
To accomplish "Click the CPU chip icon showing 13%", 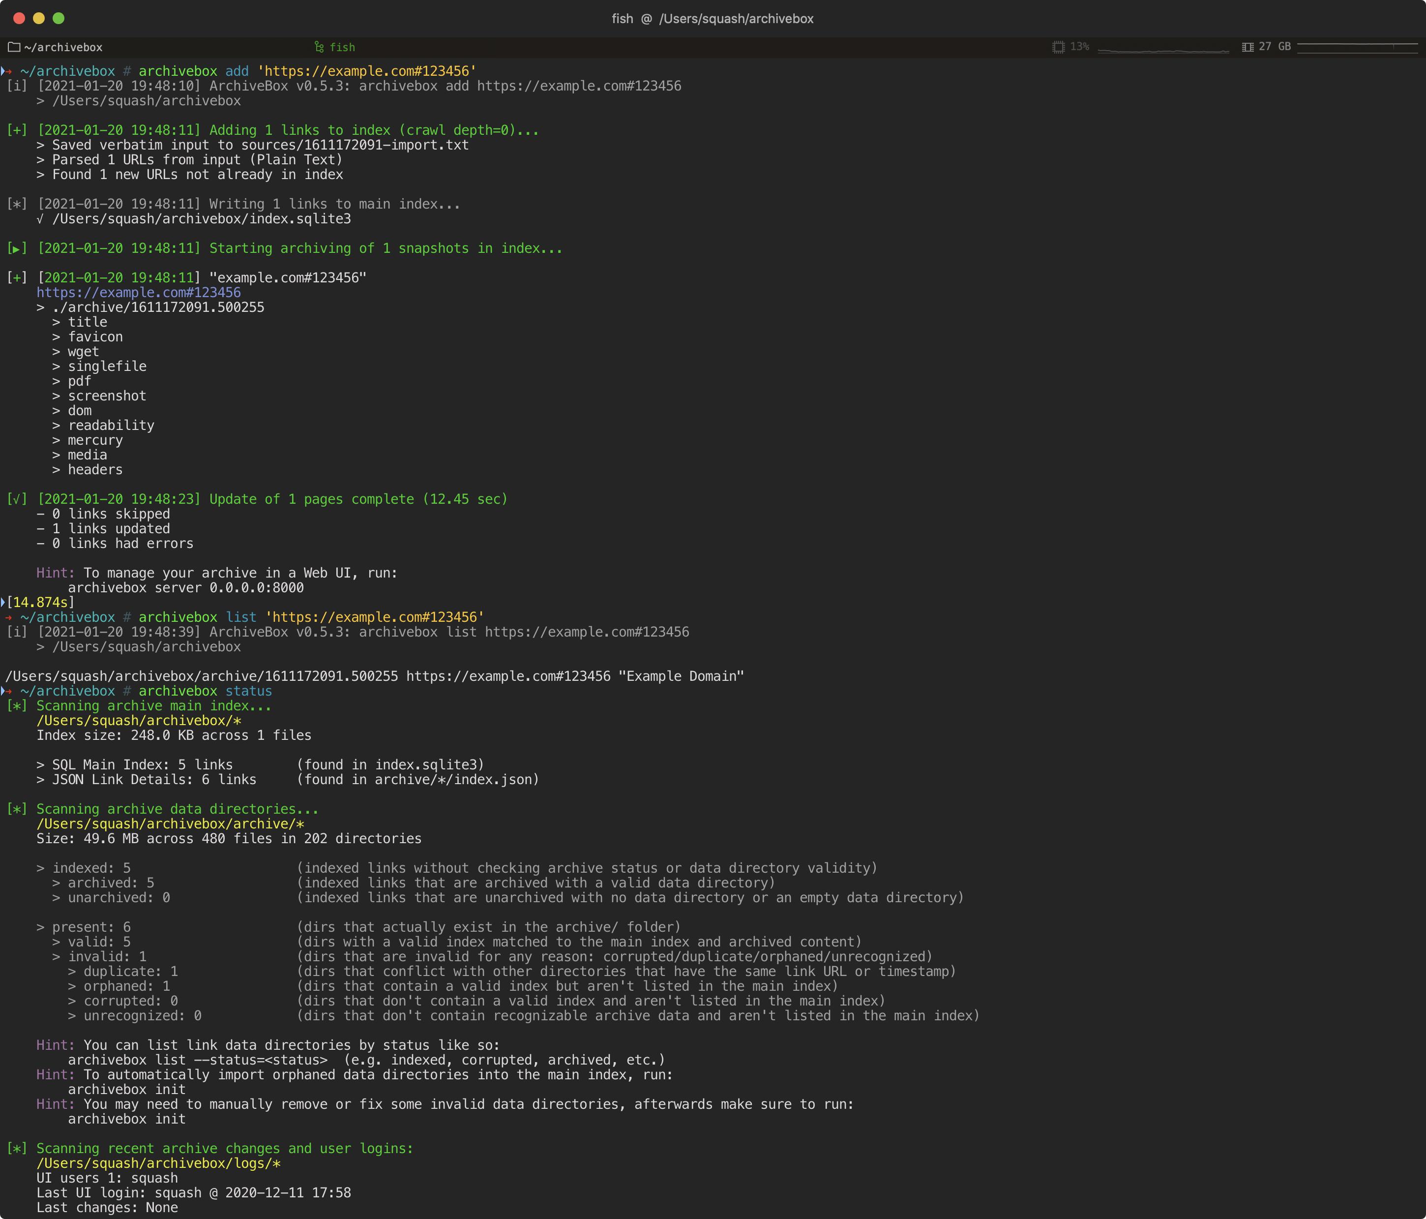I will tap(1059, 47).
